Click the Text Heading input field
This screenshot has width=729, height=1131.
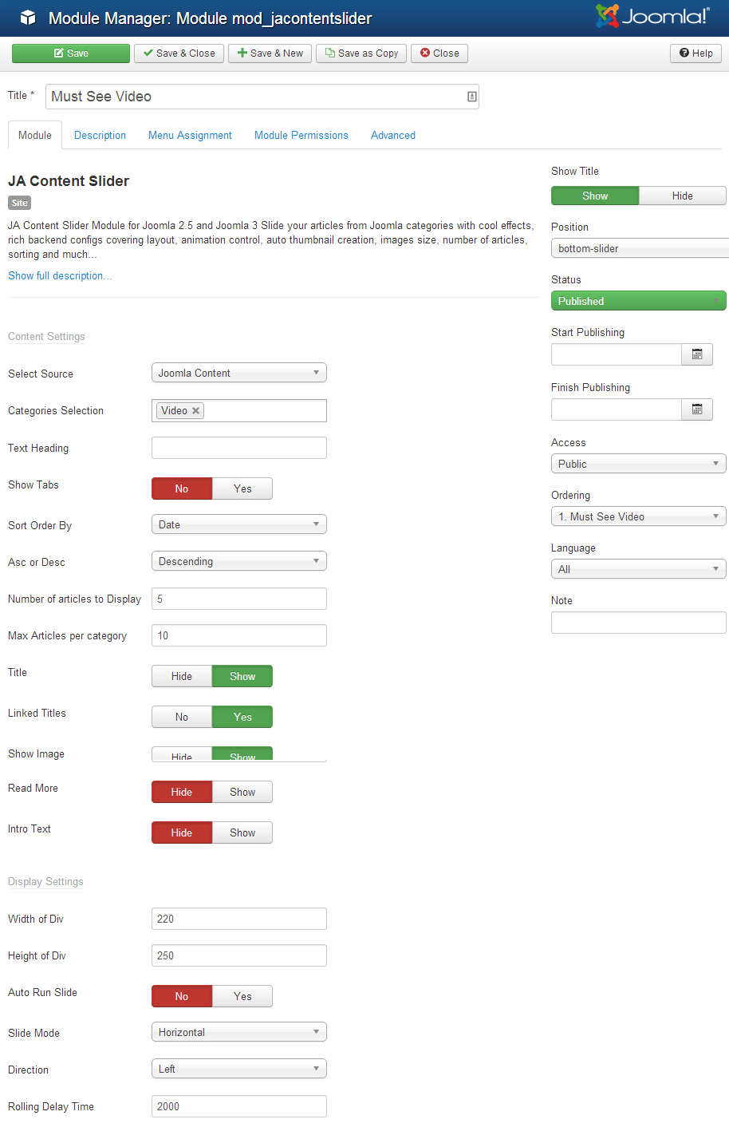pos(239,448)
